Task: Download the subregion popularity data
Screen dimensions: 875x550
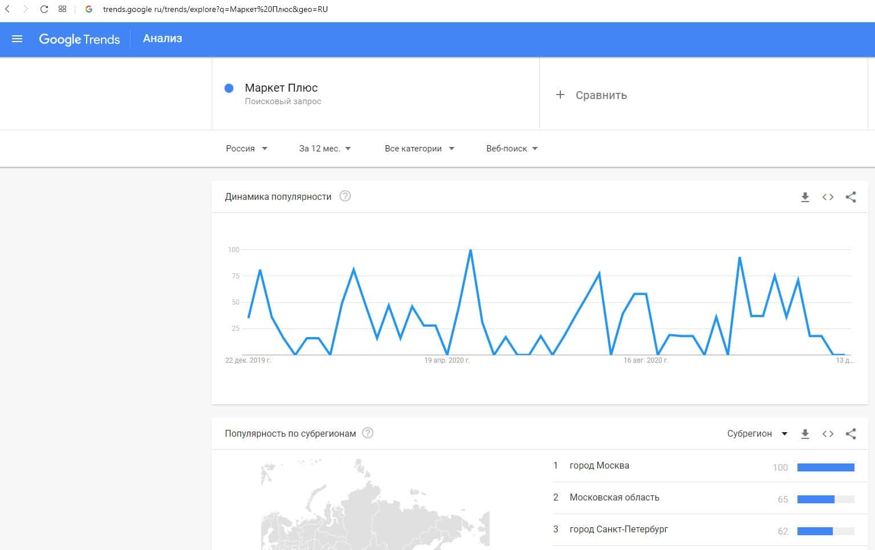Action: click(x=805, y=434)
